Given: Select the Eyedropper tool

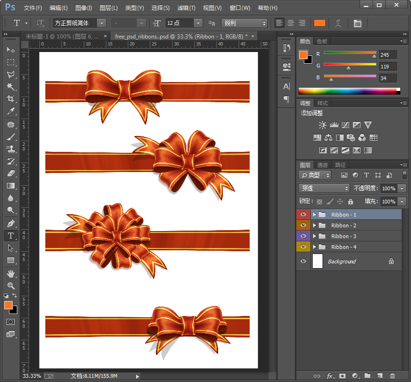Looking at the screenshot, I should 10,111.
